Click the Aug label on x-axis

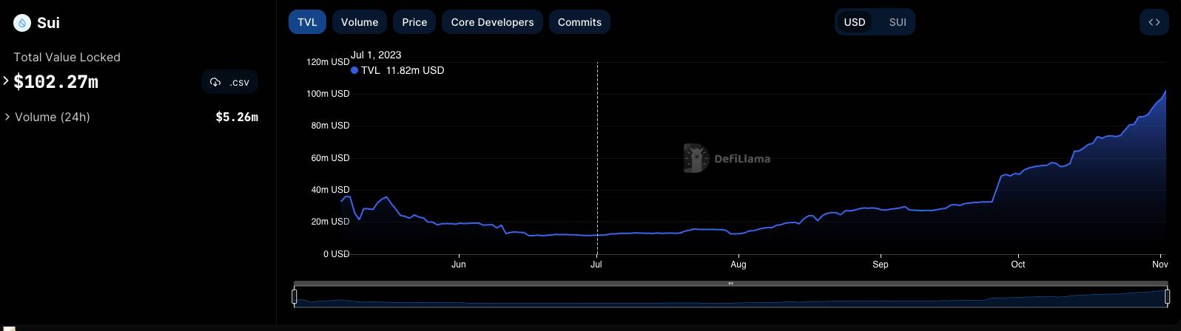[738, 265]
